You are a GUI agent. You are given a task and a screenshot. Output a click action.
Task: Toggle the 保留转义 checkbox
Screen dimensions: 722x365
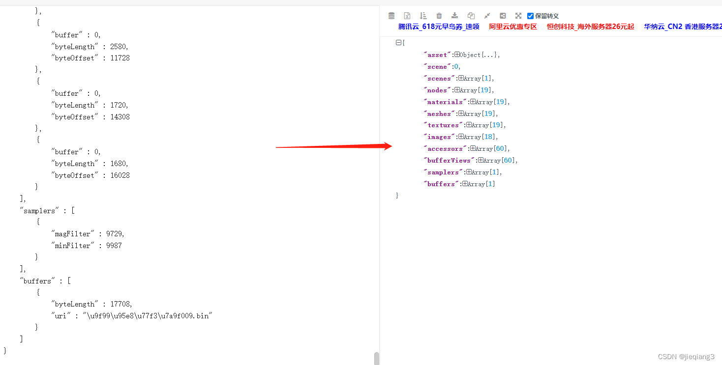pos(530,16)
